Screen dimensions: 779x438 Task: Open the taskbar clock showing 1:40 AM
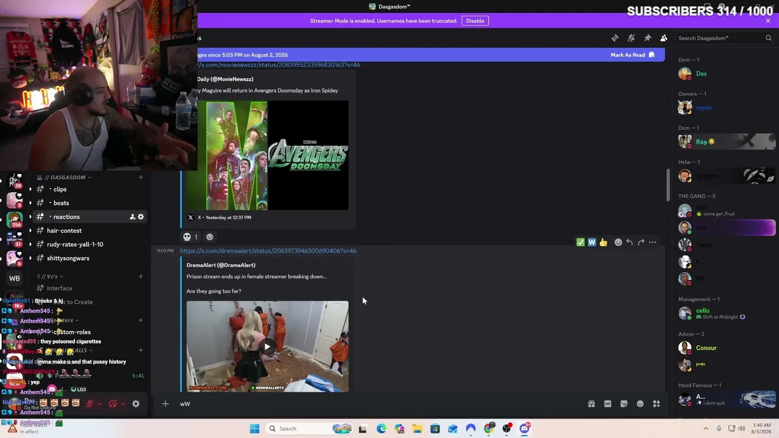tap(762, 428)
